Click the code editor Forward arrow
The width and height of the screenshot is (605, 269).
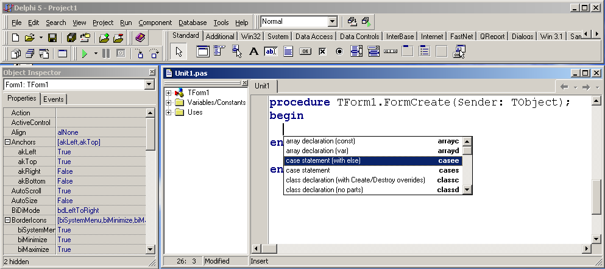pyautogui.click(x=586, y=87)
